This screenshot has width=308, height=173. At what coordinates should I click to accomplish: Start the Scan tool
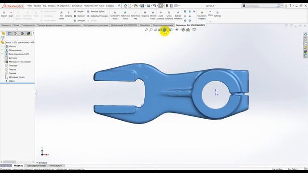click(x=11, y=14)
